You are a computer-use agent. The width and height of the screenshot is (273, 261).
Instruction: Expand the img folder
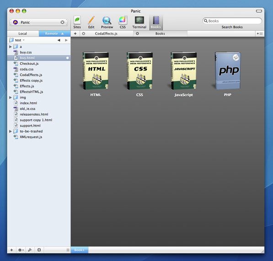[x=11, y=97]
